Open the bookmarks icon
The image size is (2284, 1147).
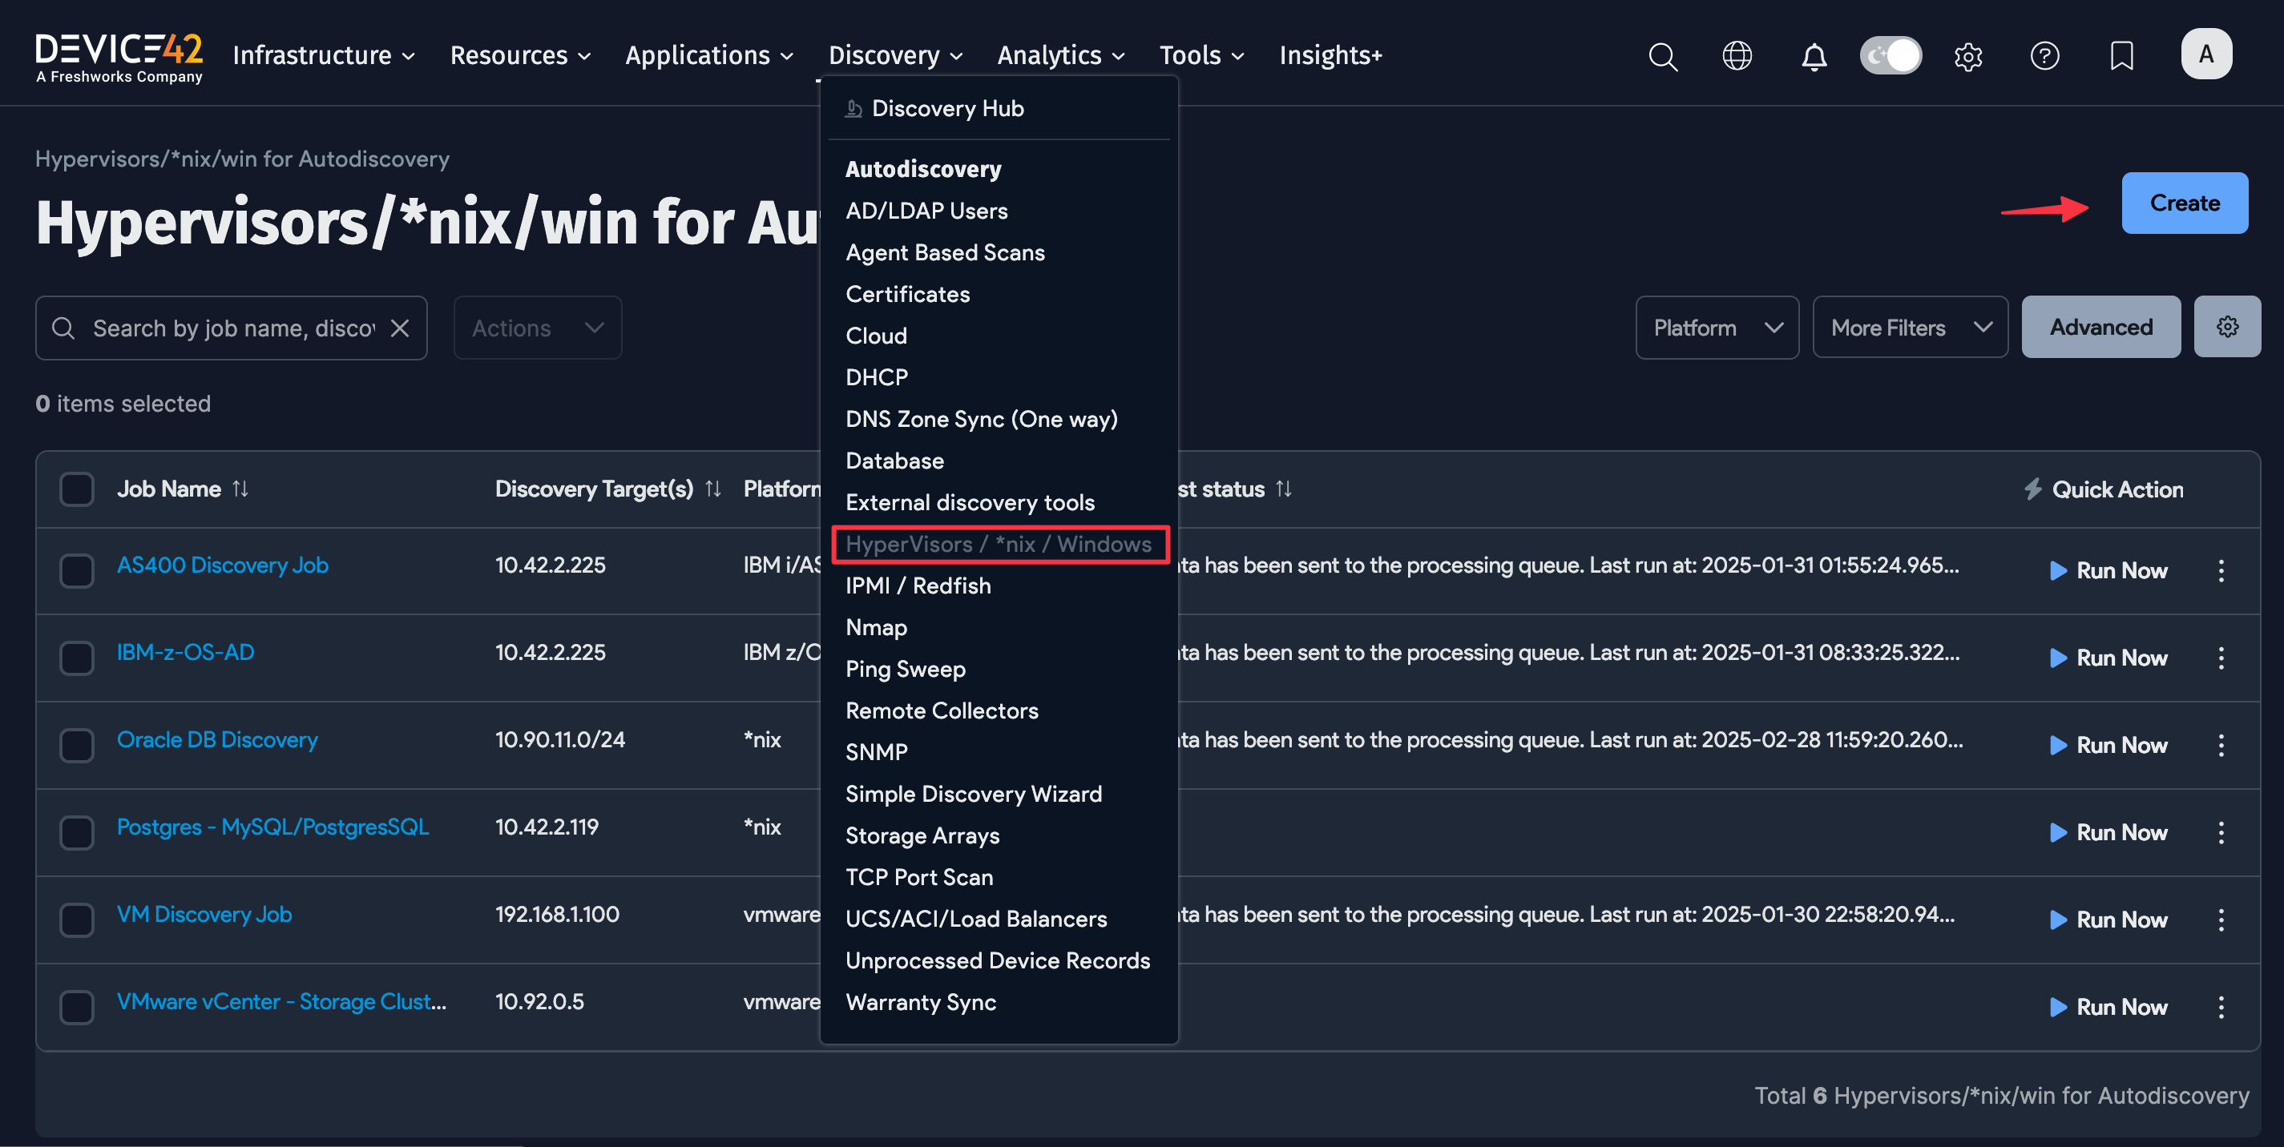point(2121,55)
